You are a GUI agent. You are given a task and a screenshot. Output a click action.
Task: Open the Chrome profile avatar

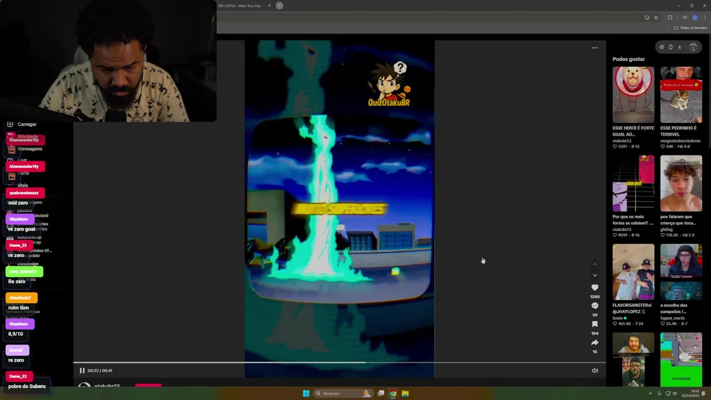pos(694,17)
